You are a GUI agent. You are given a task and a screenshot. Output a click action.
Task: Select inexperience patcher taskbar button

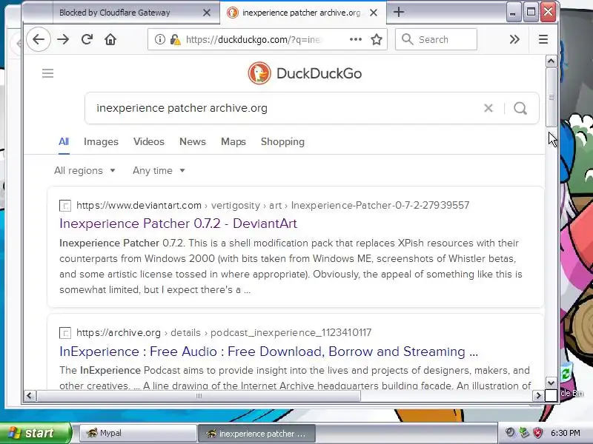click(x=256, y=434)
